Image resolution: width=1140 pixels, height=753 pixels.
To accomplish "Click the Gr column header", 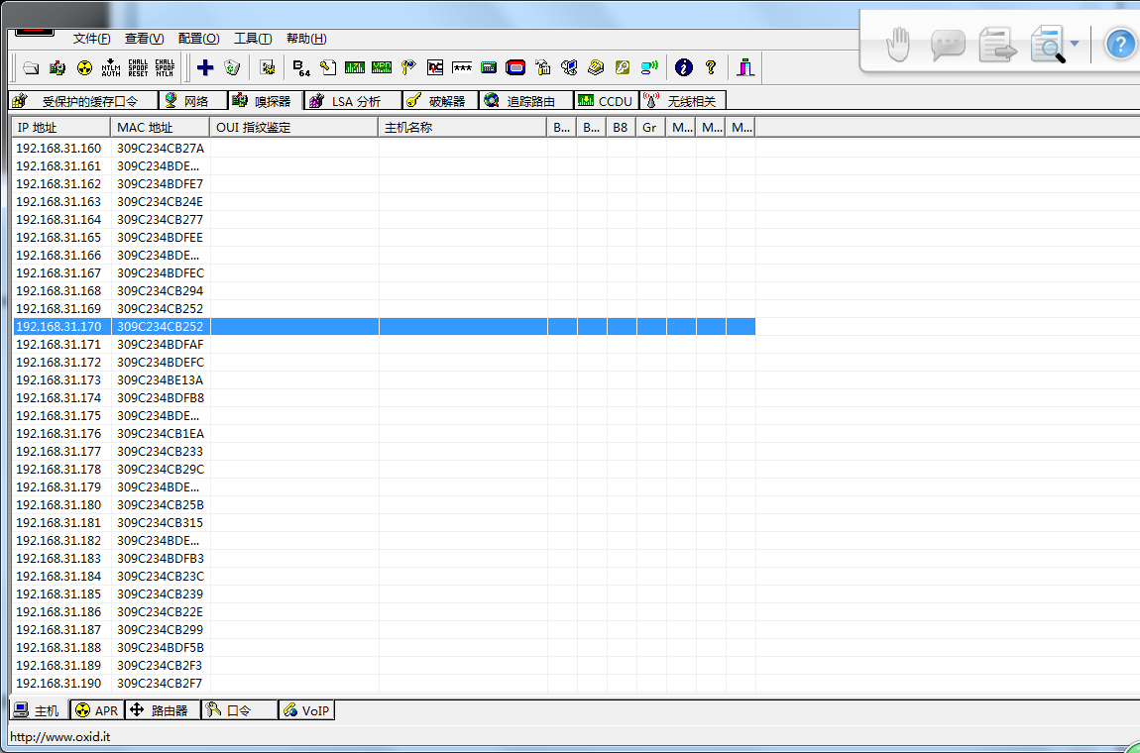I will click(x=651, y=127).
